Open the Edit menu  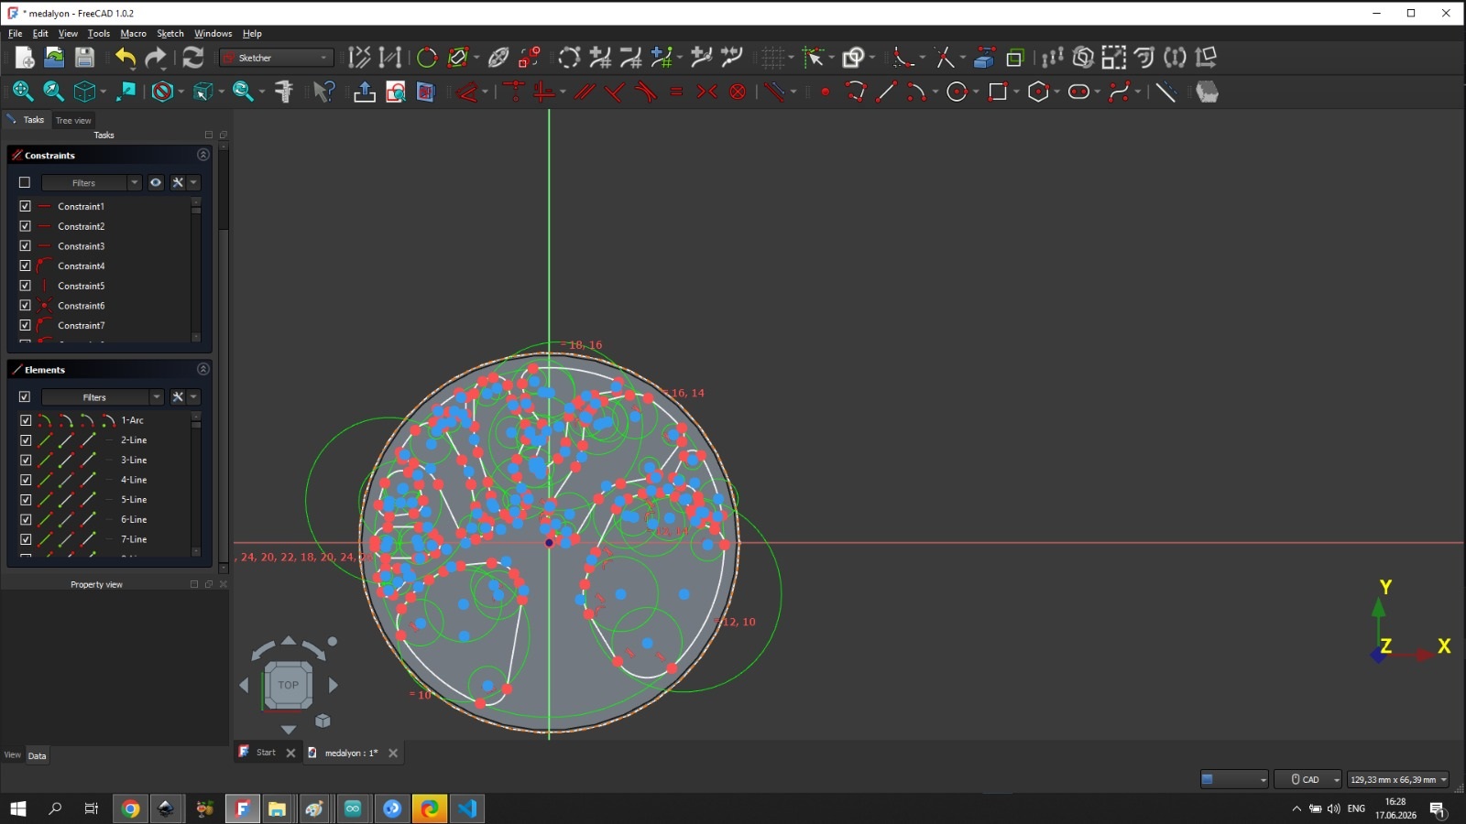click(40, 33)
